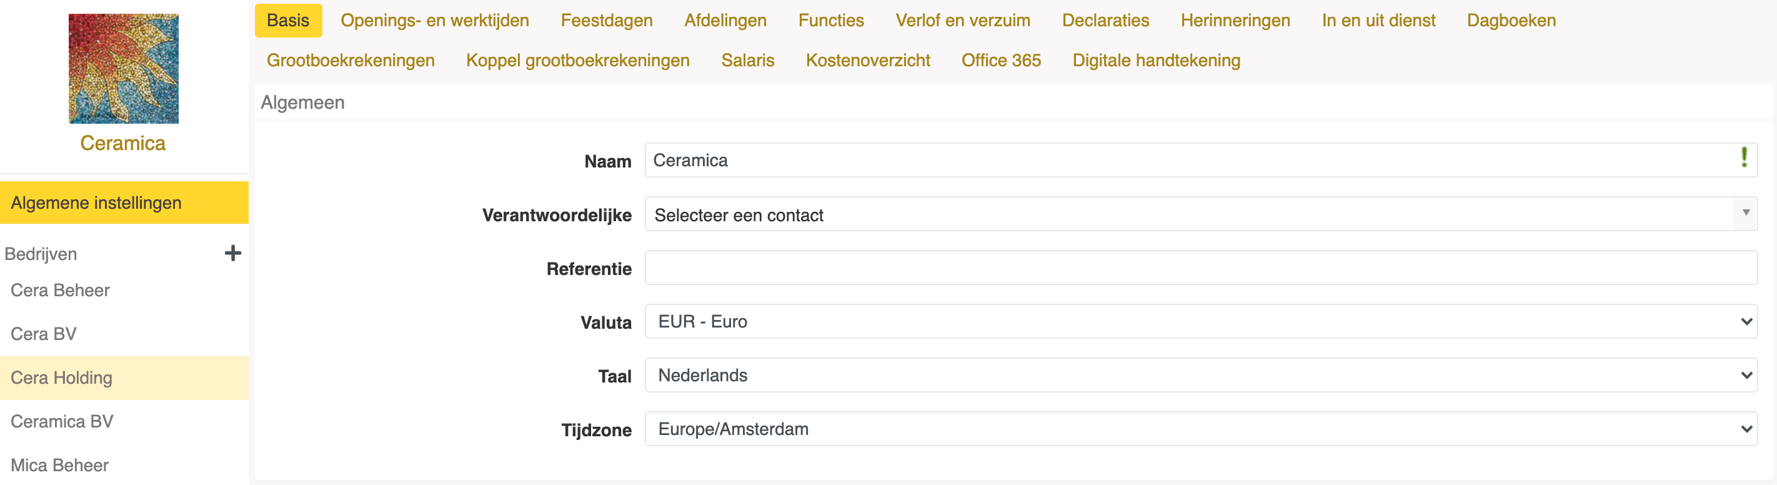Select the Office 365 tab
The height and width of the screenshot is (485, 1777).
point(1001,61)
